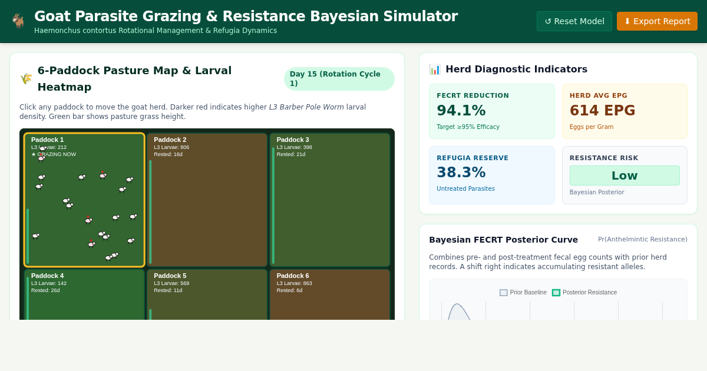Click 'L3 Larvae: 863' in Paddock 6
The width and height of the screenshot is (707, 371).
[295, 283]
